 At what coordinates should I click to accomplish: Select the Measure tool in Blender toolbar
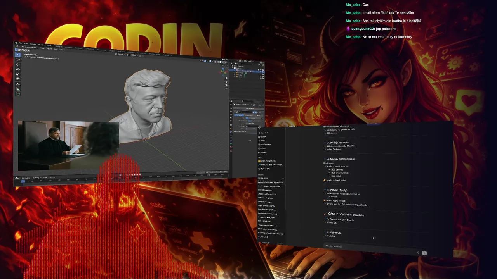coord(18,89)
